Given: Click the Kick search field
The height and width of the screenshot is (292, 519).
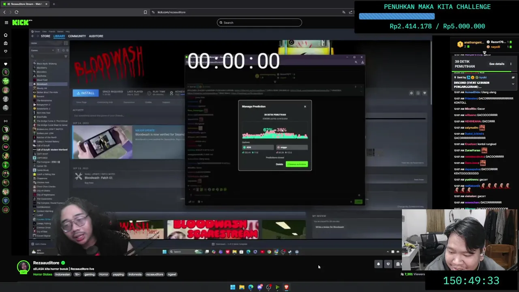Looking at the screenshot, I should (x=259, y=23).
